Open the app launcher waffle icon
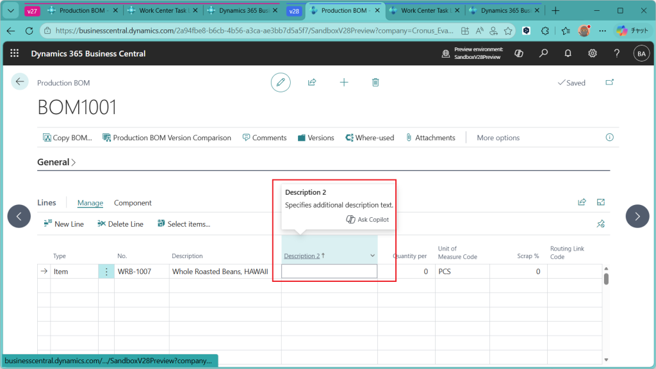 click(15, 54)
